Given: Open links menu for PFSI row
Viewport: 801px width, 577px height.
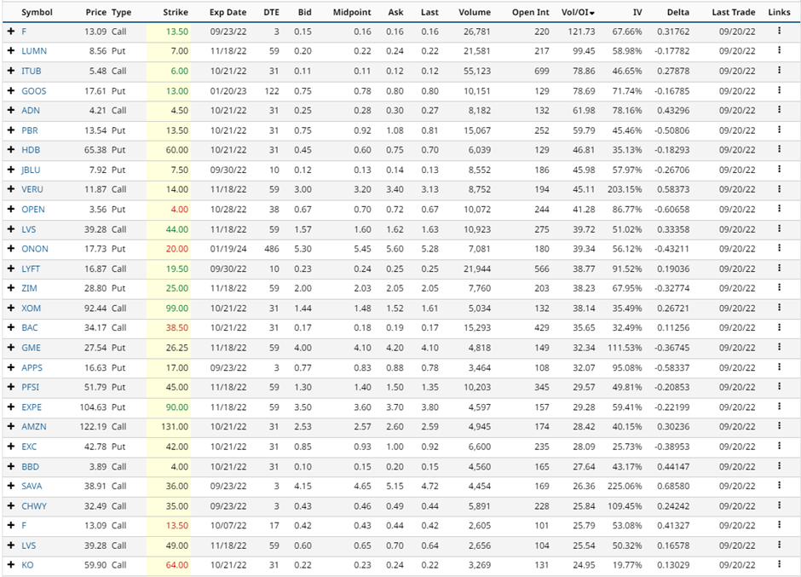Looking at the screenshot, I should click(779, 386).
